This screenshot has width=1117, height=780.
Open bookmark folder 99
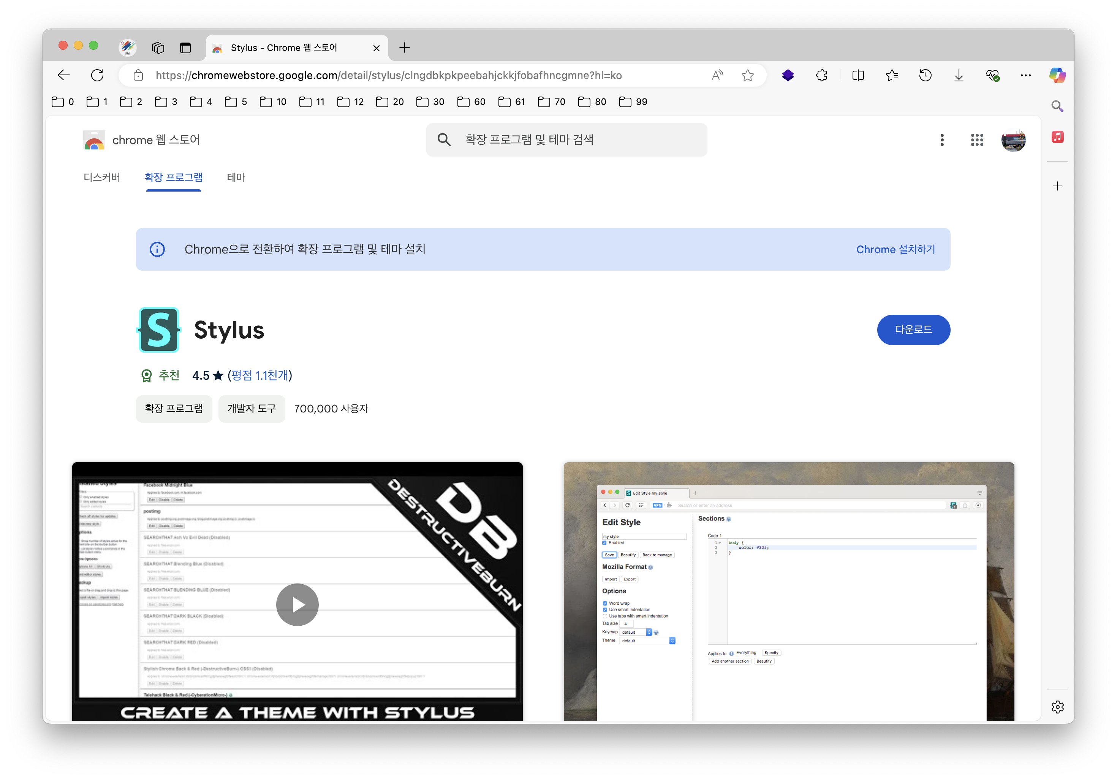pyautogui.click(x=633, y=102)
